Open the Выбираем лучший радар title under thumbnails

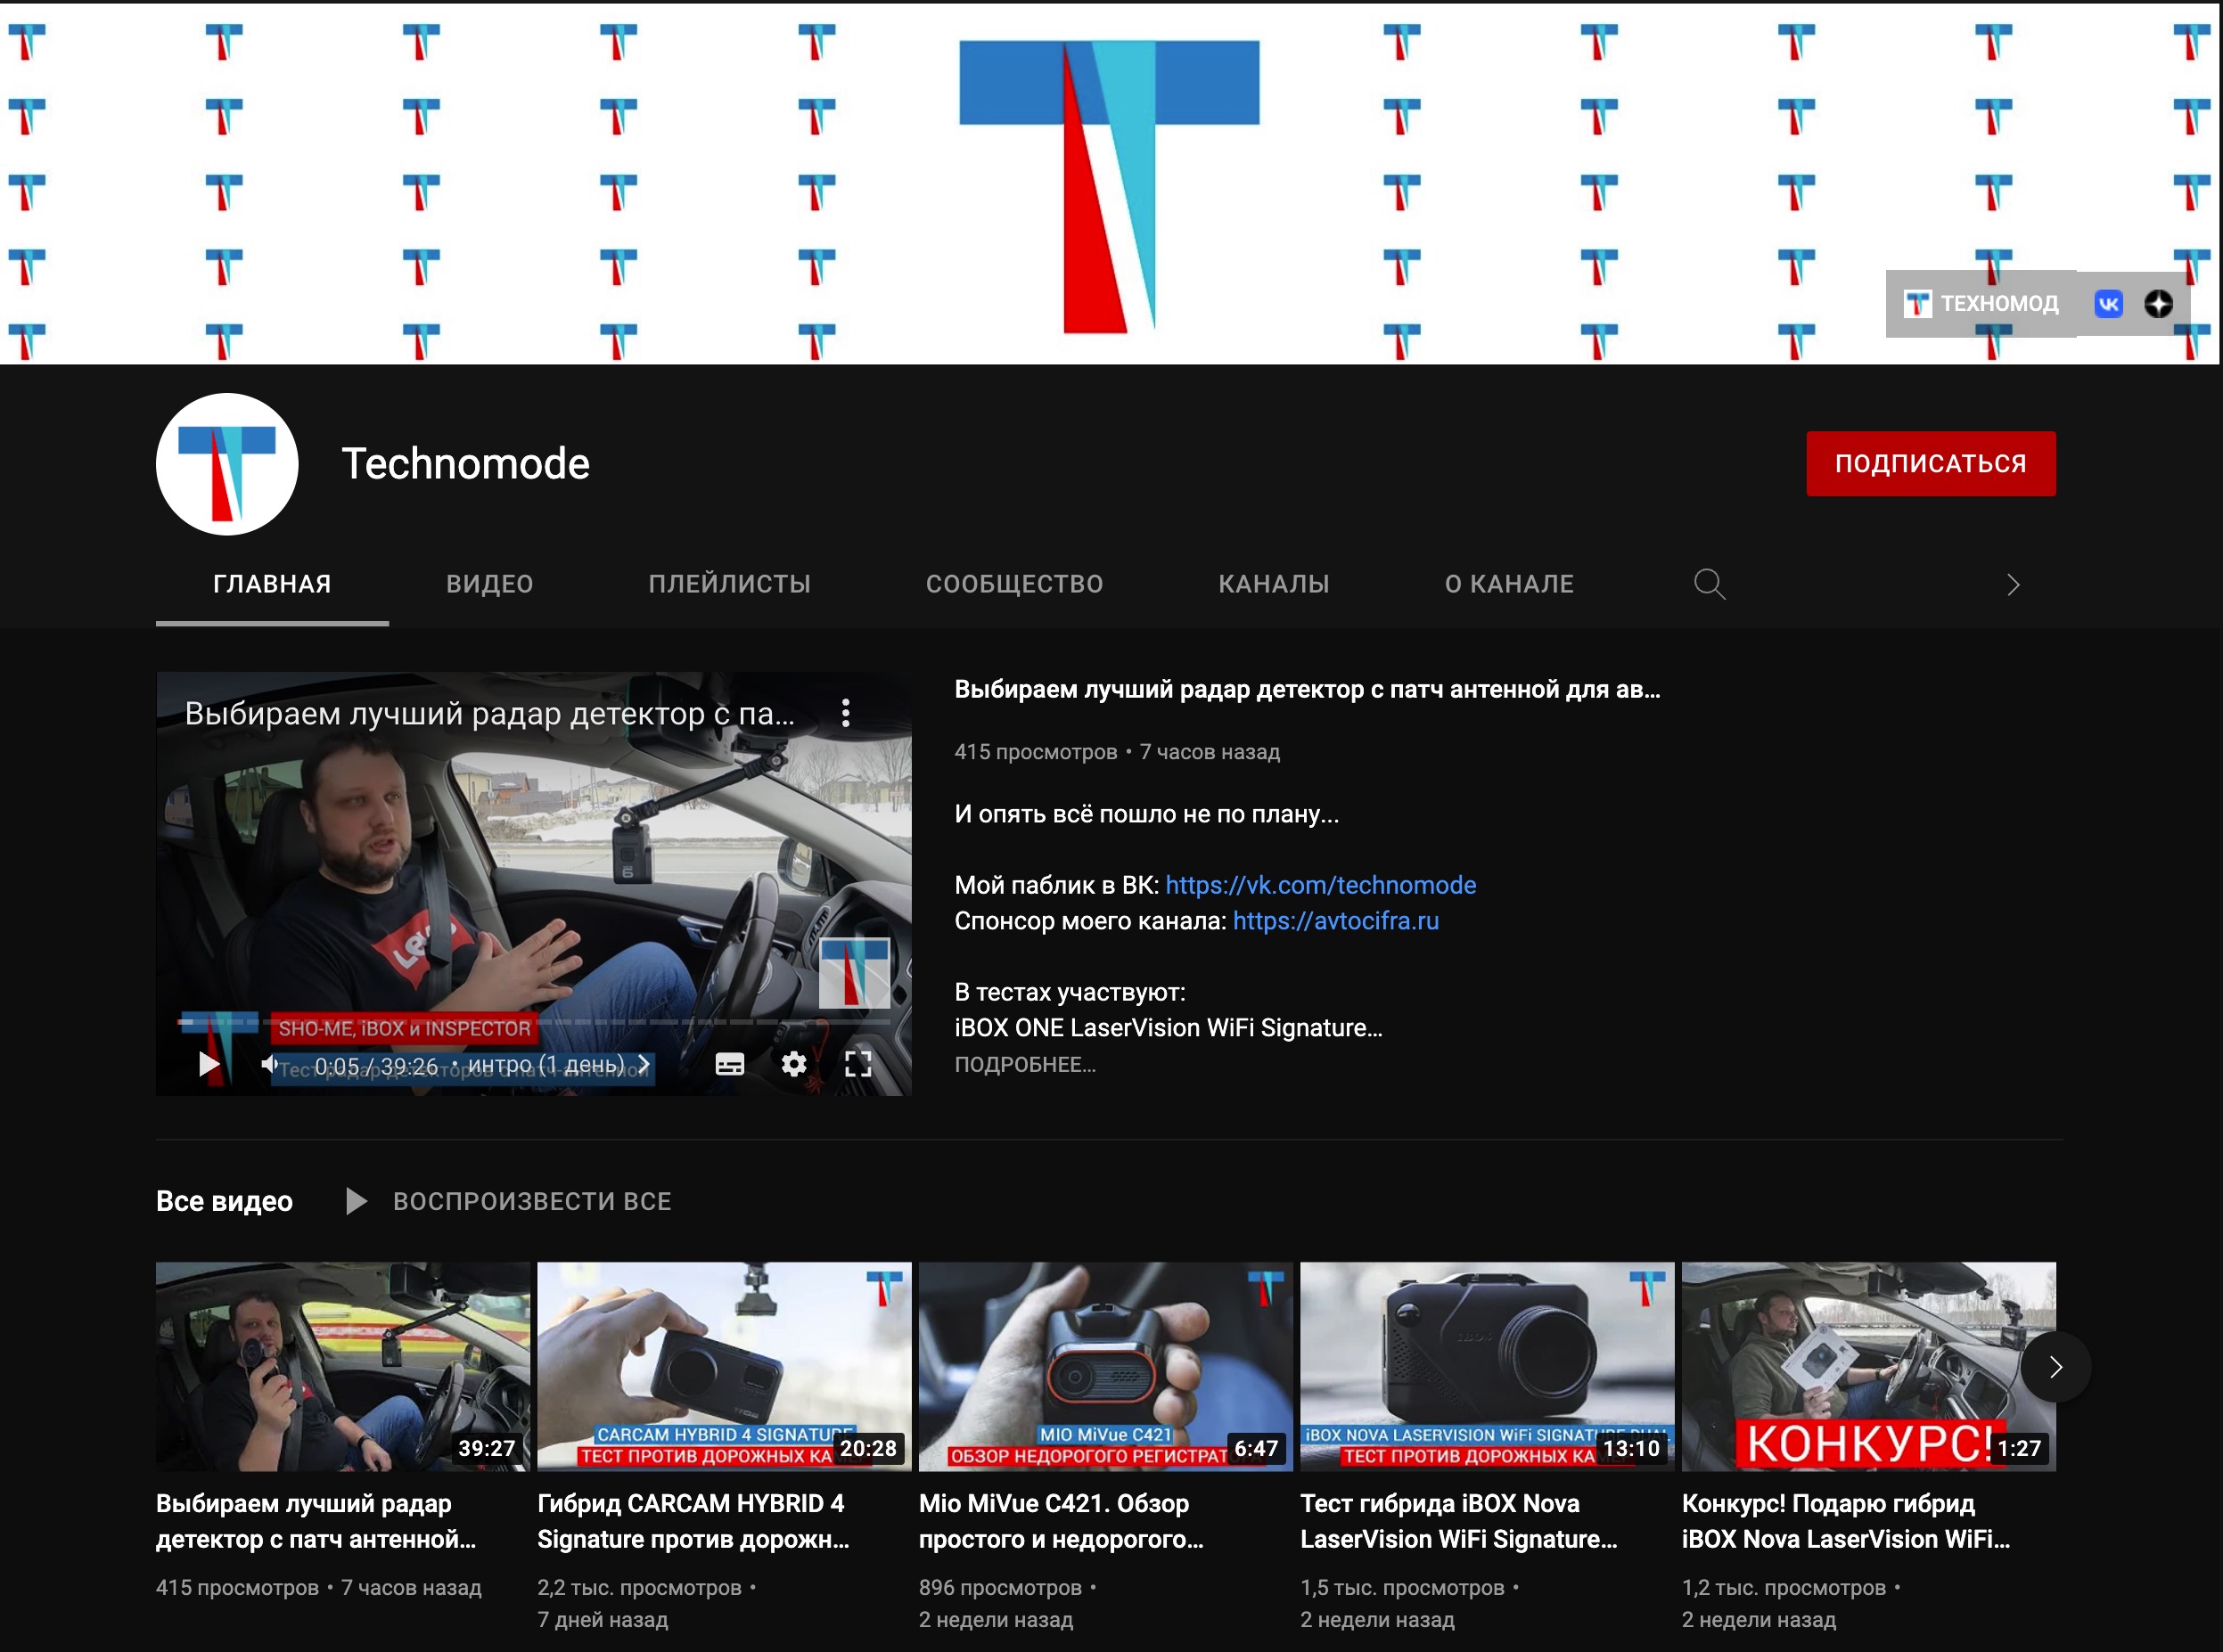click(316, 1521)
